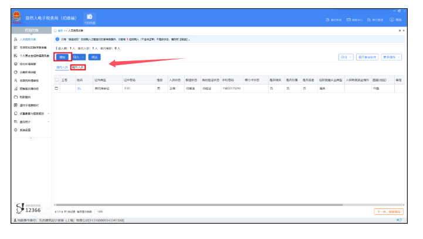Click the blue 添加 button

62,57
